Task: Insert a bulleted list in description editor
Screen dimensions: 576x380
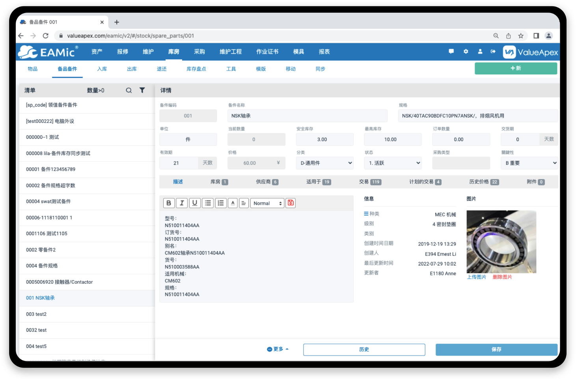Action: (x=208, y=203)
